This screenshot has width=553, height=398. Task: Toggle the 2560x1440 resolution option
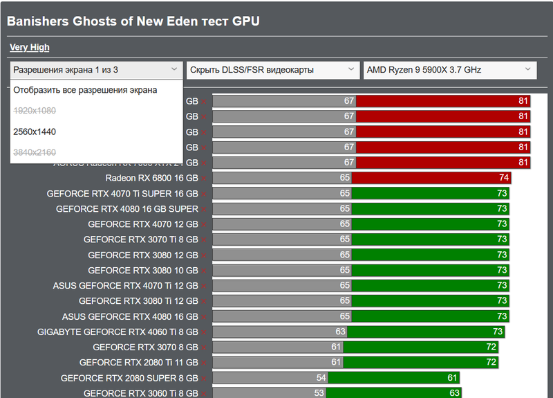(x=35, y=132)
